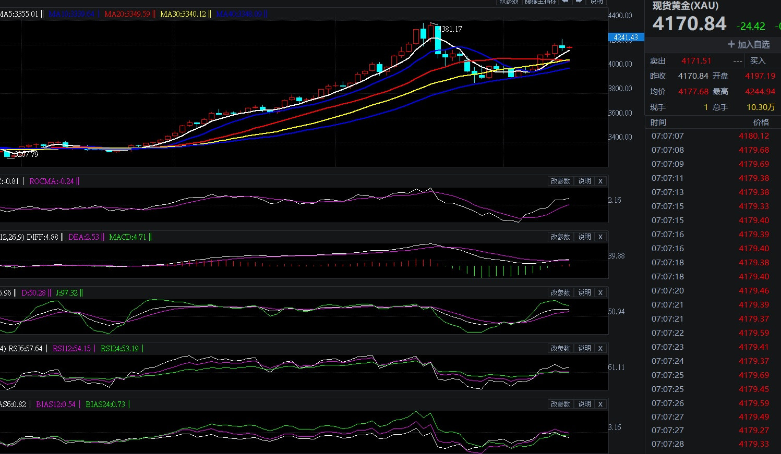Click the blue 4241.43 price marker

point(626,38)
